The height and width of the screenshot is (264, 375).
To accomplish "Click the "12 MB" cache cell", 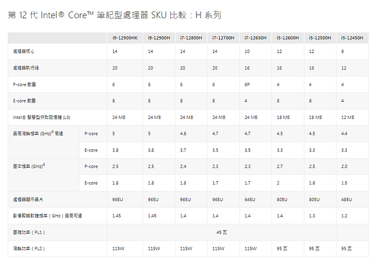I will click(347, 117).
